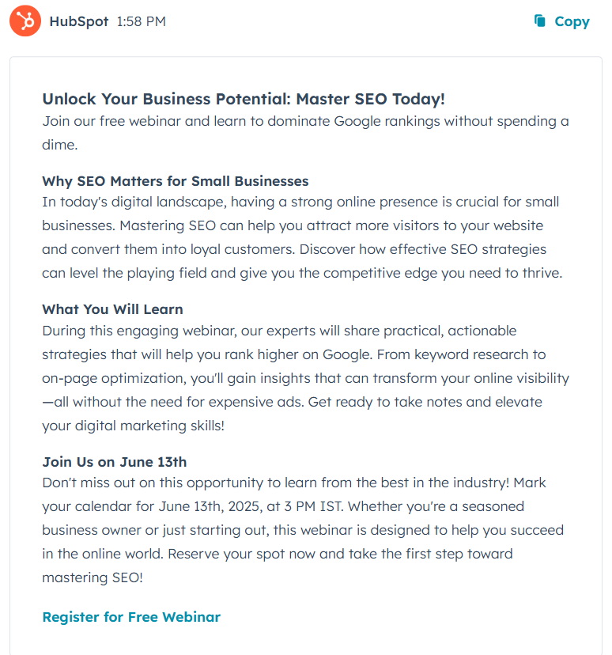Copy the message using the Copy label

[x=572, y=21]
